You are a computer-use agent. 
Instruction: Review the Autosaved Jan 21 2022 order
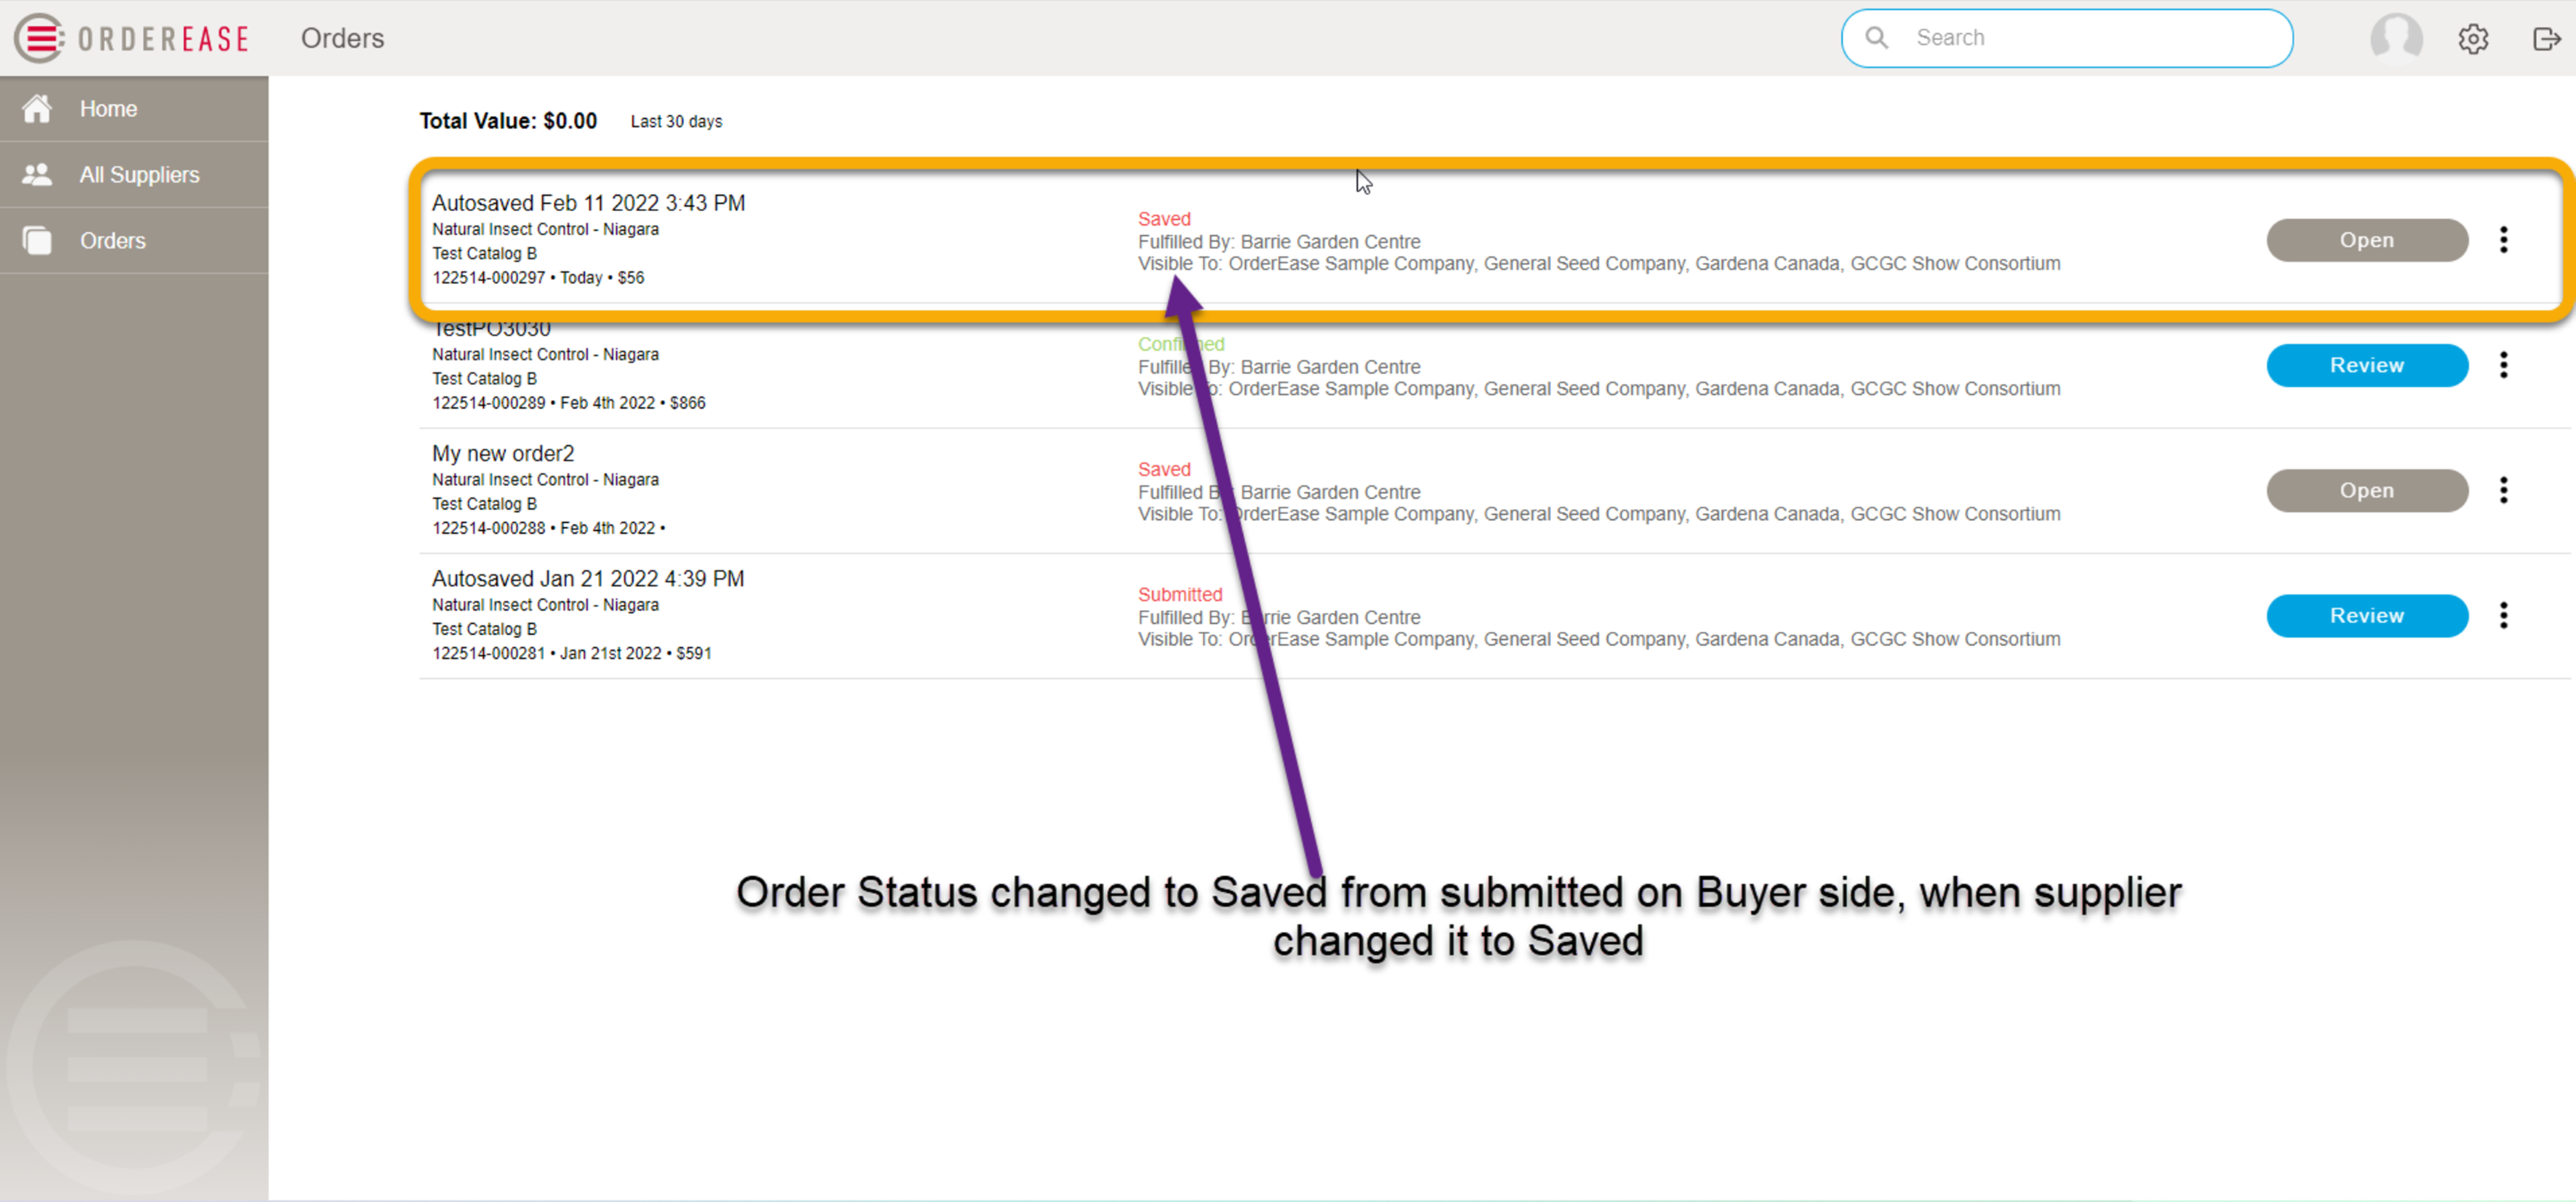[2367, 615]
